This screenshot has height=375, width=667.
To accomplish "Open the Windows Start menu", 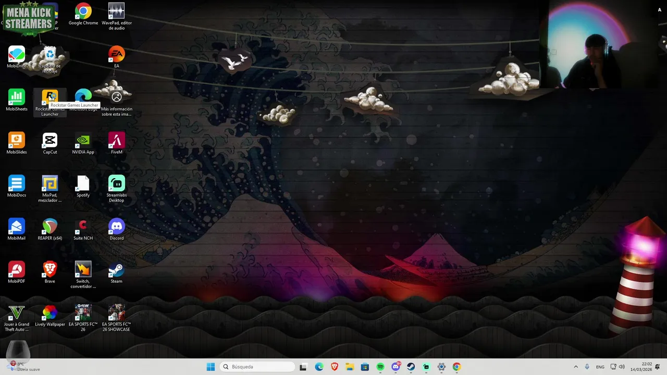I will [x=211, y=367].
